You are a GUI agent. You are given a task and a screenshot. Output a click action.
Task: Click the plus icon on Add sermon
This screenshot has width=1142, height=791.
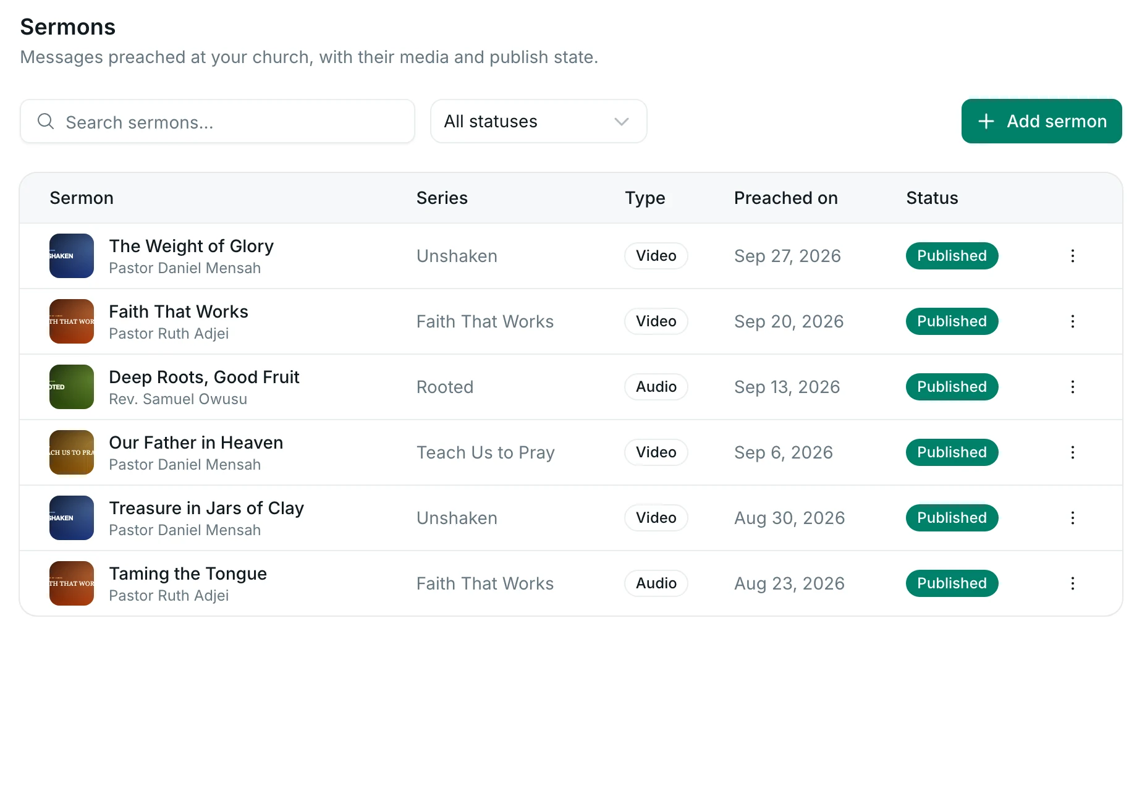coord(986,121)
